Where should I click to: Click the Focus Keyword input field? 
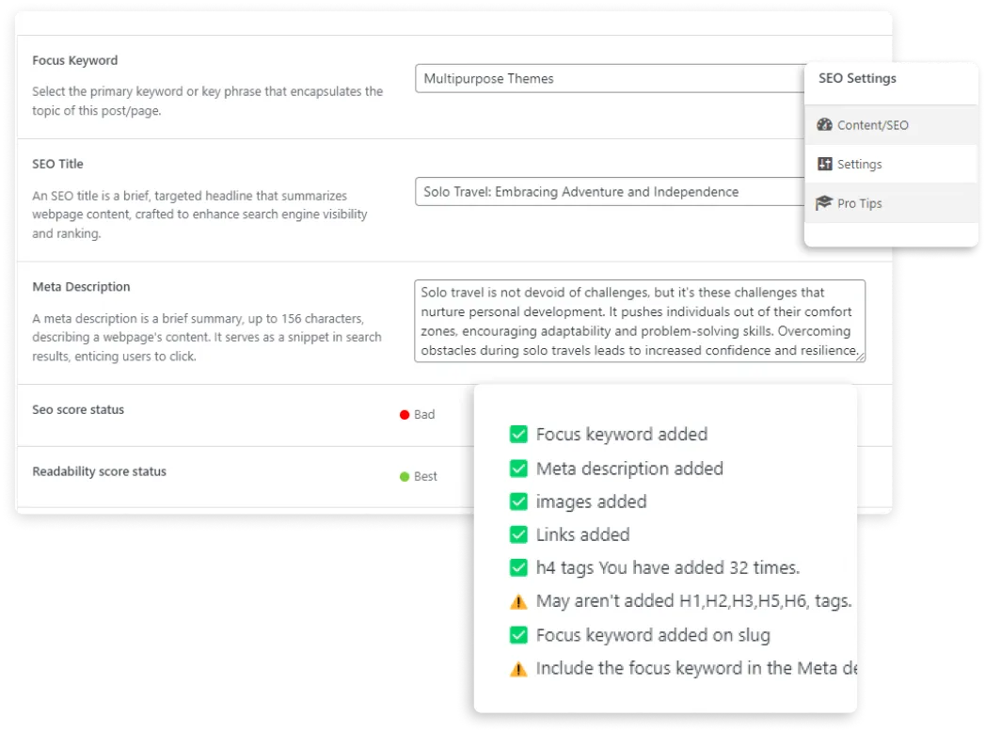coord(608,79)
